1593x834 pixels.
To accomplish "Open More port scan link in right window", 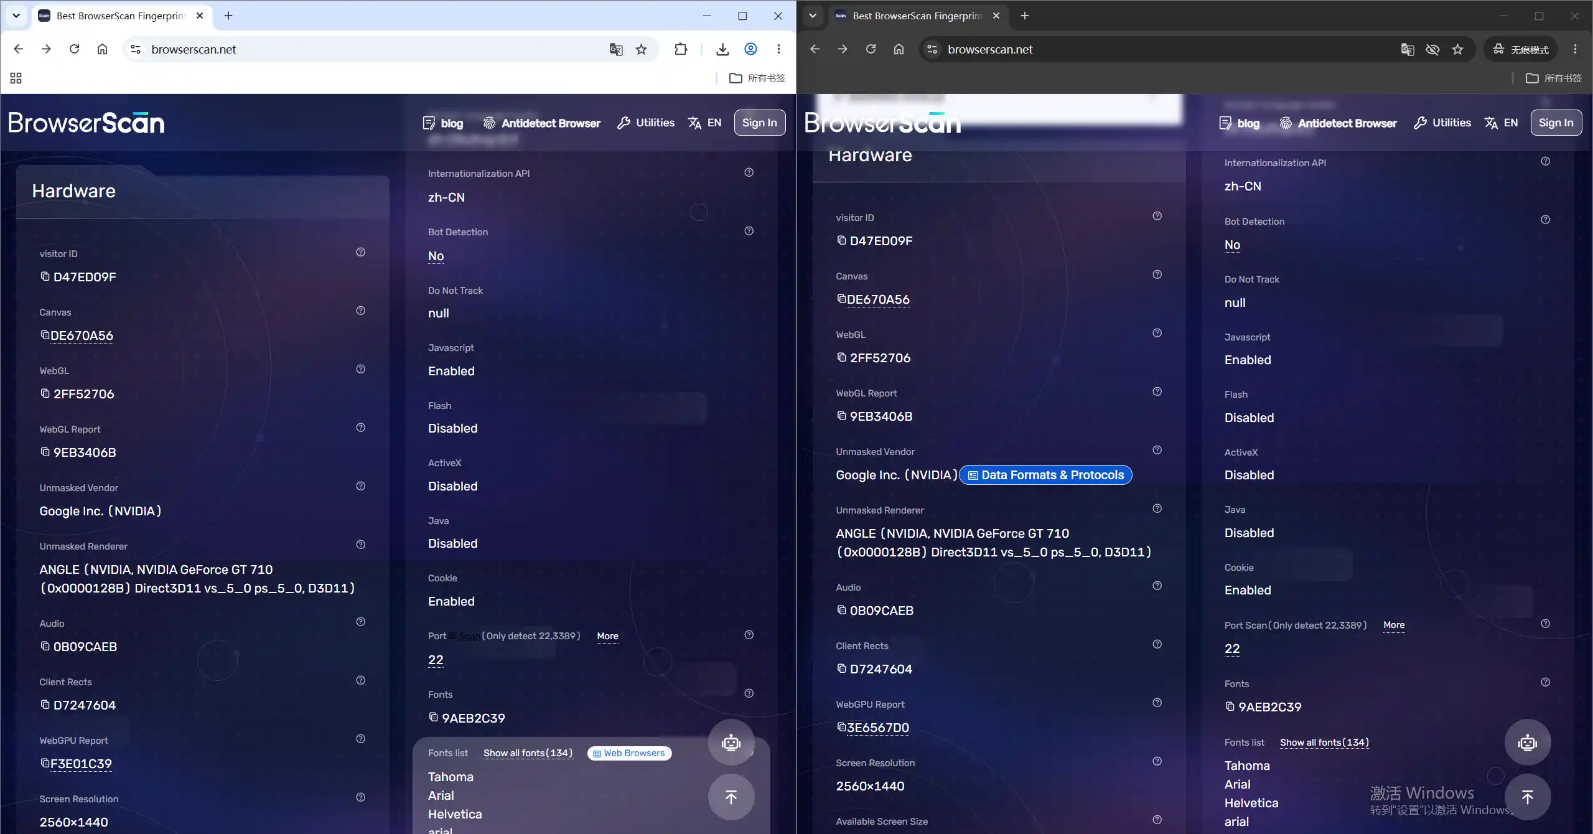I will 1394,625.
